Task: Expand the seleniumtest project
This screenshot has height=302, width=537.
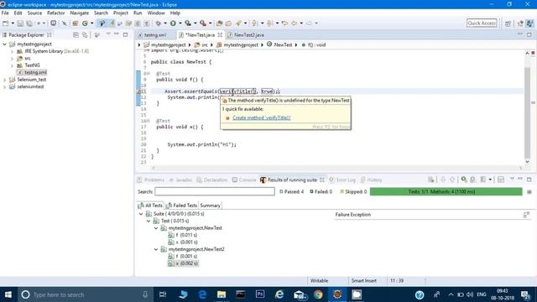Action: [x=5, y=86]
